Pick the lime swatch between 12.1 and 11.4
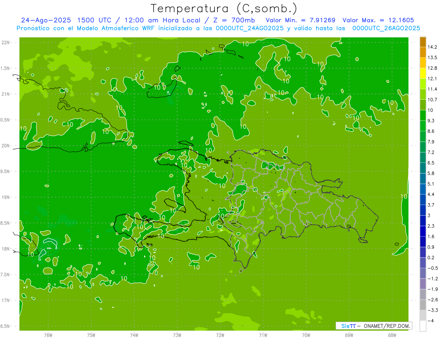 coord(423,84)
